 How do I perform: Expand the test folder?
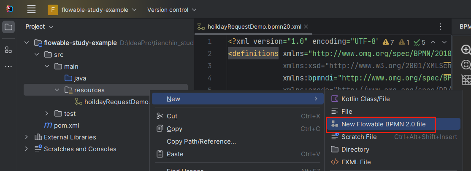pyautogui.click(x=47, y=114)
